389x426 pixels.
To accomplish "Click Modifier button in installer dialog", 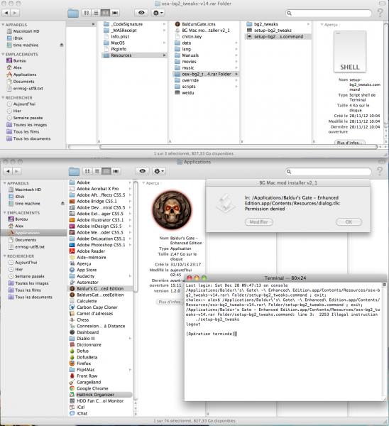I will click(x=258, y=222).
